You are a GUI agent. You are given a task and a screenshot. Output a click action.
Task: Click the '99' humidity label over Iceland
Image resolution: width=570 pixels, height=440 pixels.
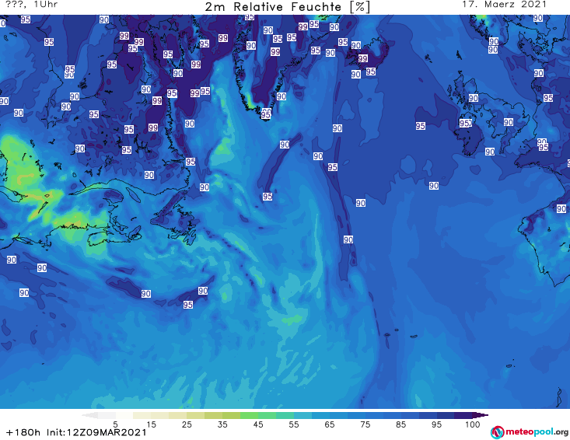coord(362,58)
